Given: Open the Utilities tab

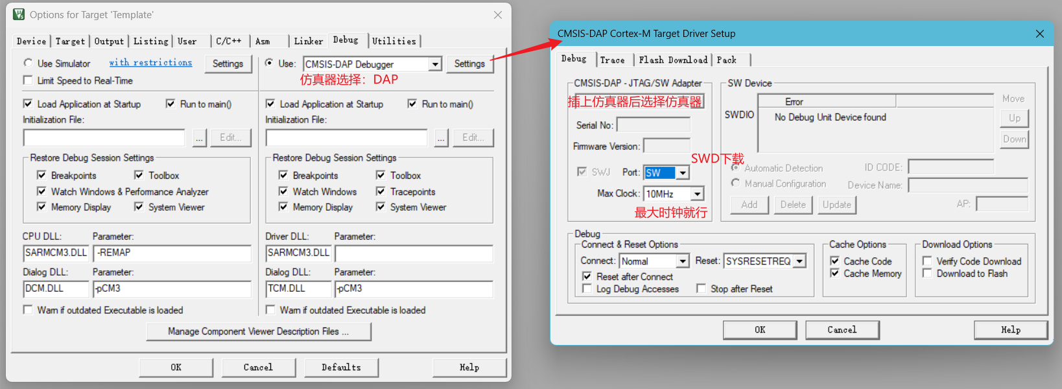Looking at the screenshot, I should [x=394, y=41].
